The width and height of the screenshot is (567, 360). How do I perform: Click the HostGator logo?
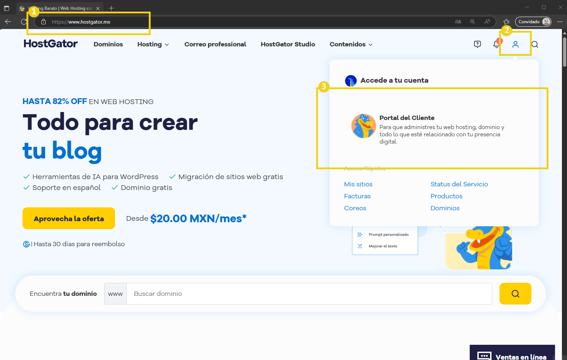coord(50,44)
